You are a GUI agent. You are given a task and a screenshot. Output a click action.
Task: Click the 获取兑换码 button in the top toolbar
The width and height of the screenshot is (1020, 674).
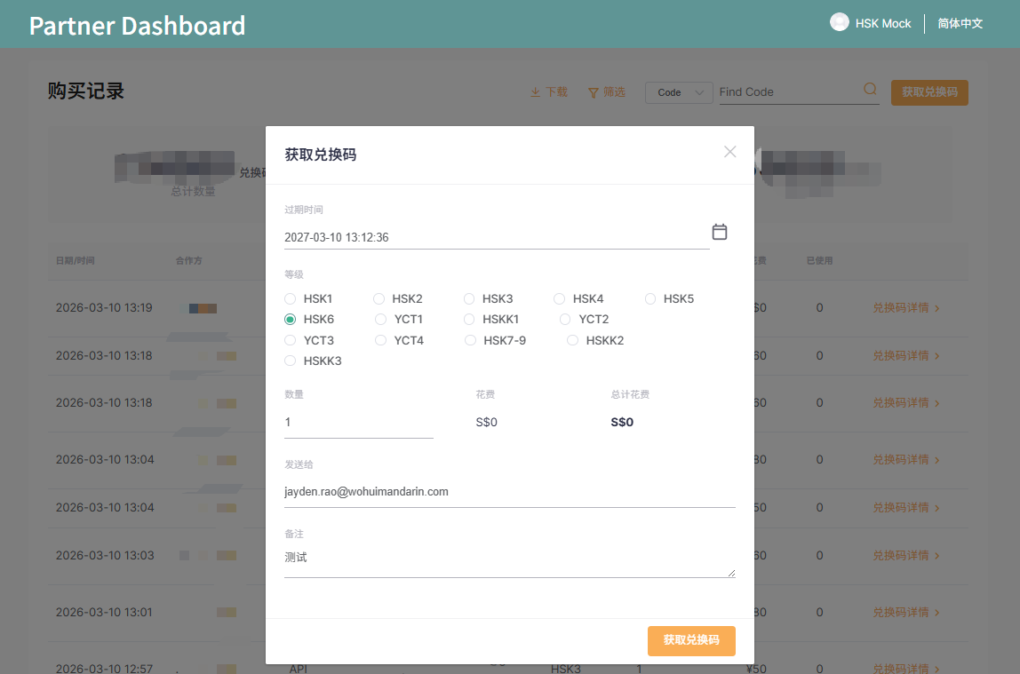pyautogui.click(x=929, y=91)
